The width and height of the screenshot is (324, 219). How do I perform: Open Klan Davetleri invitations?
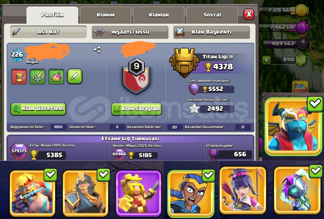(38, 109)
